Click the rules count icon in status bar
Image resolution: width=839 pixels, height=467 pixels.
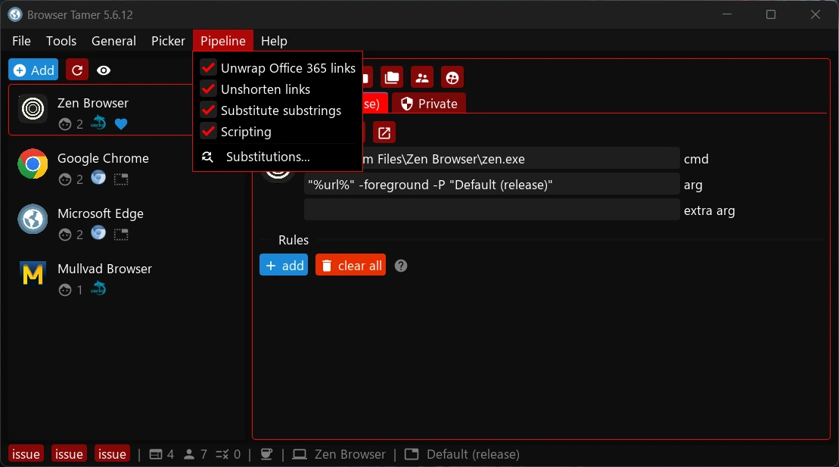[x=222, y=454]
